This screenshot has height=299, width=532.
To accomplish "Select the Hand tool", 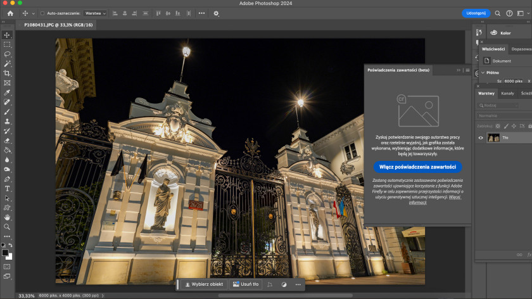I will point(7,217).
